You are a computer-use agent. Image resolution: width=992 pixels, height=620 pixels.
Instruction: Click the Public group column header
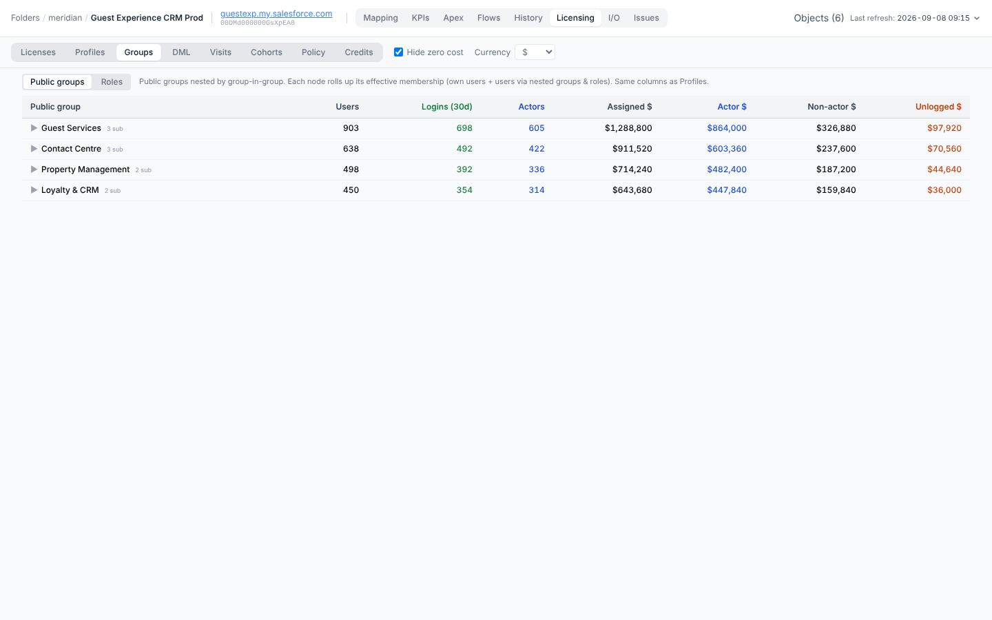tap(55, 107)
